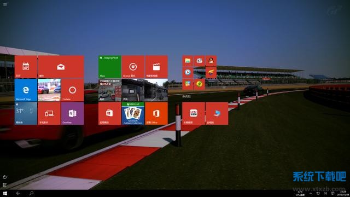Open the Power options button
350x197 pixels.
click(5, 177)
